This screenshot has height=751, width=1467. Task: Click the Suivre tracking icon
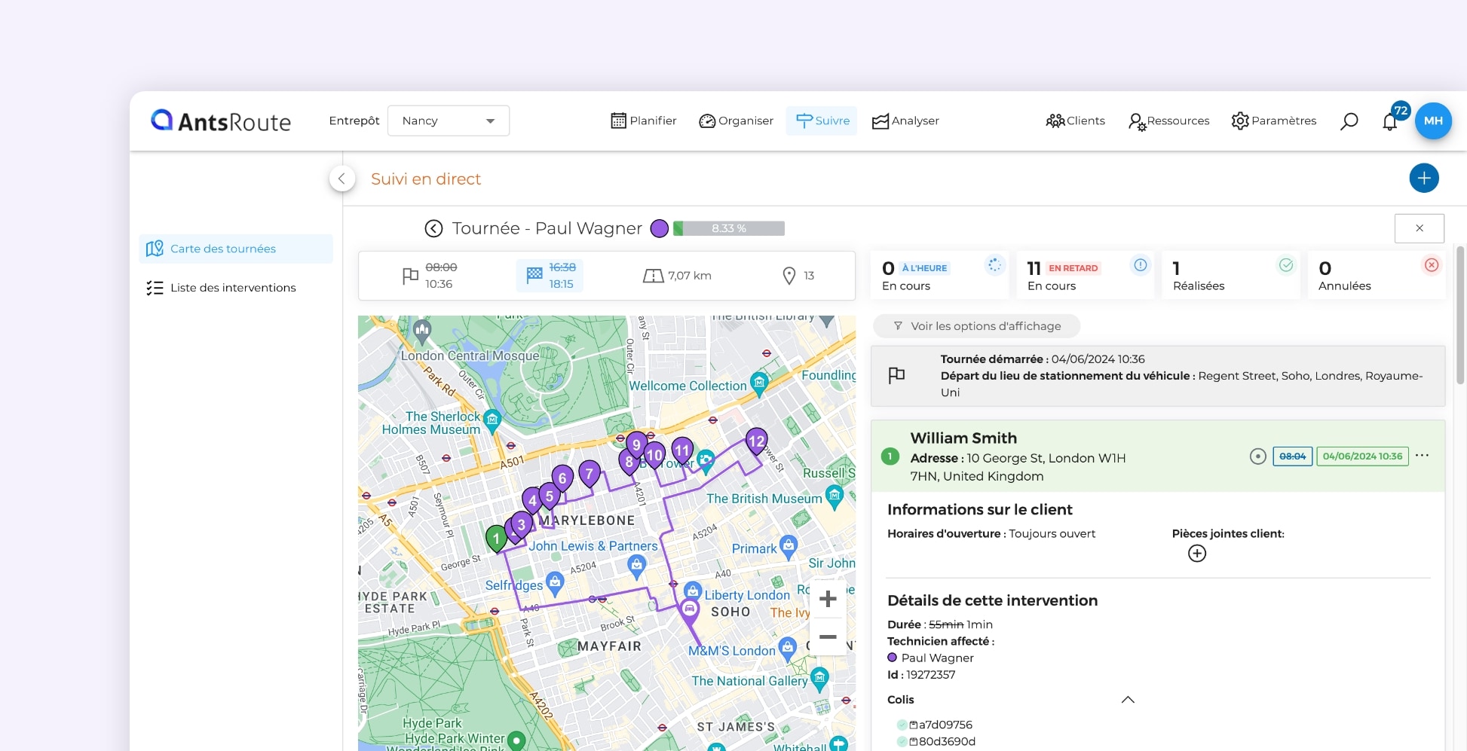point(805,121)
